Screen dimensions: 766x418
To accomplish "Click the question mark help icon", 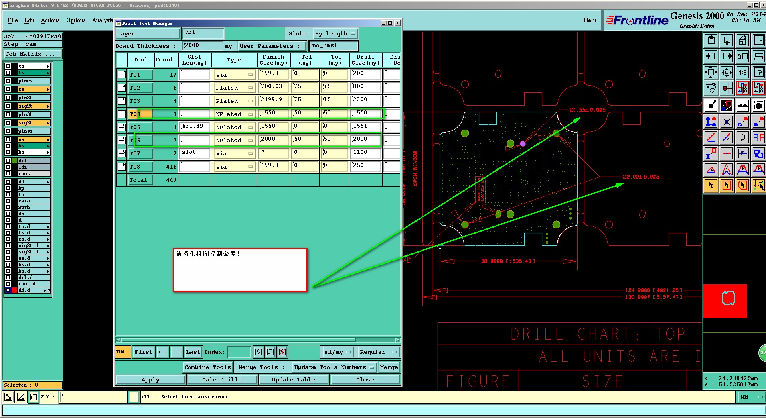I will [758, 72].
